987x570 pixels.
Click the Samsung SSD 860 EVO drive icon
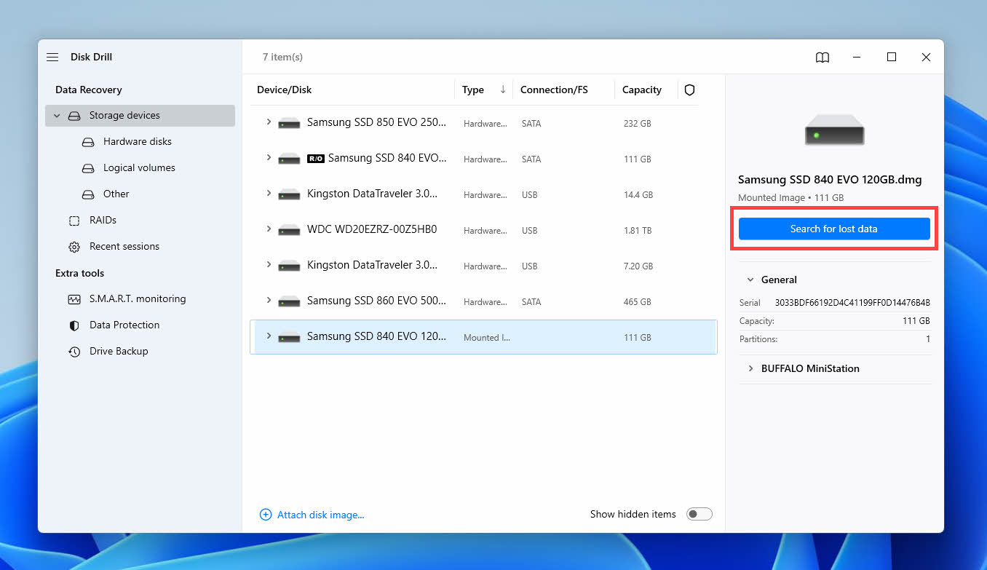[x=289, y=301]
